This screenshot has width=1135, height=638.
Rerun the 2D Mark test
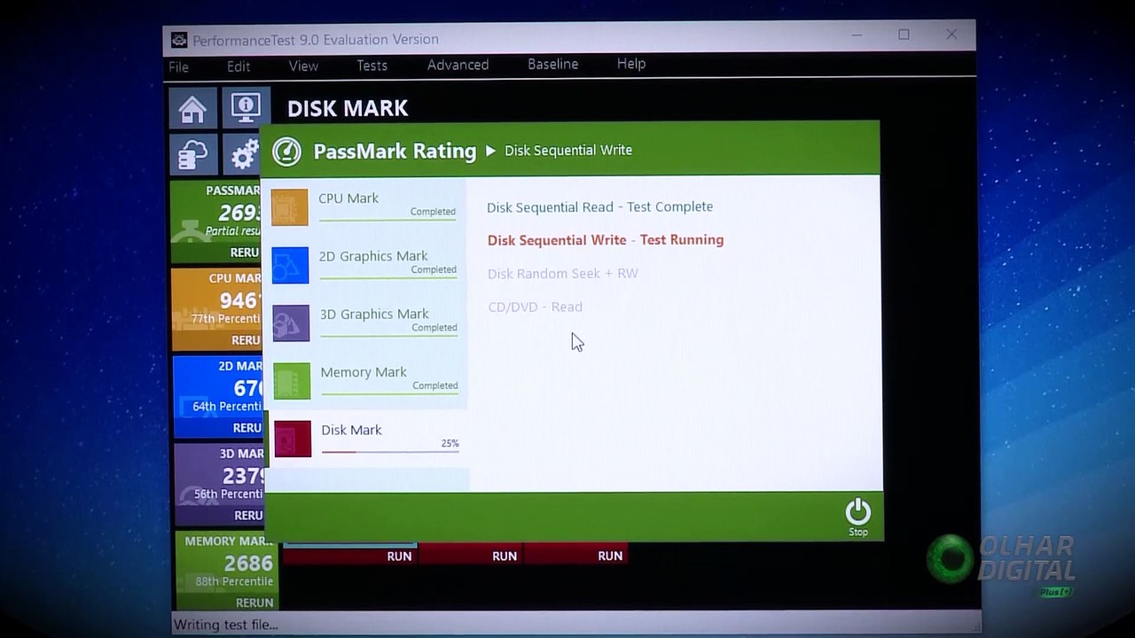pos(247,428)
